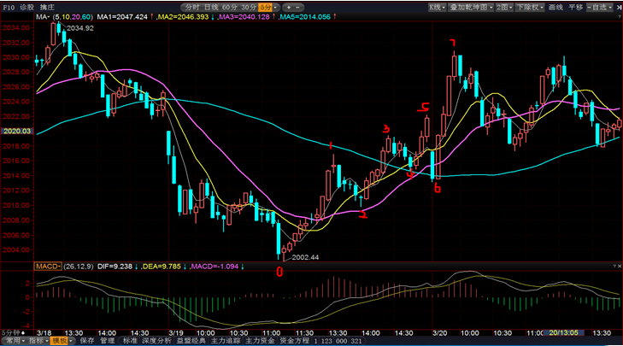Switch to the 30分 period chart
This screenshot has height=346, width=623.
(249, 7)
